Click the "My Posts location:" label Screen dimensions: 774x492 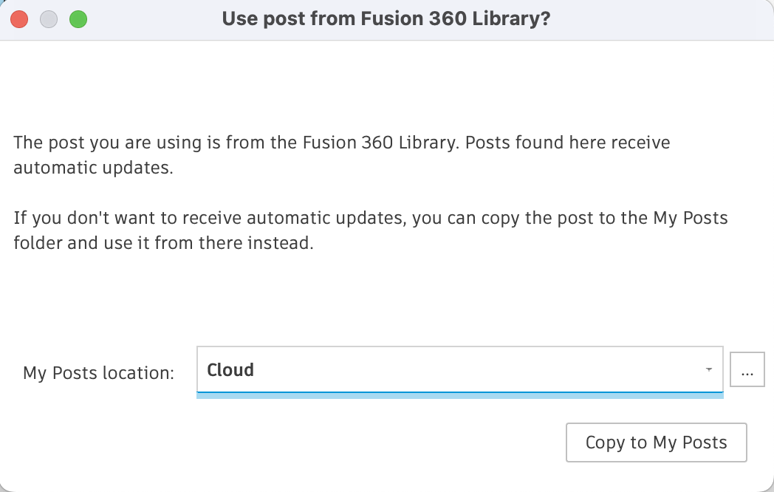point(98,373)
